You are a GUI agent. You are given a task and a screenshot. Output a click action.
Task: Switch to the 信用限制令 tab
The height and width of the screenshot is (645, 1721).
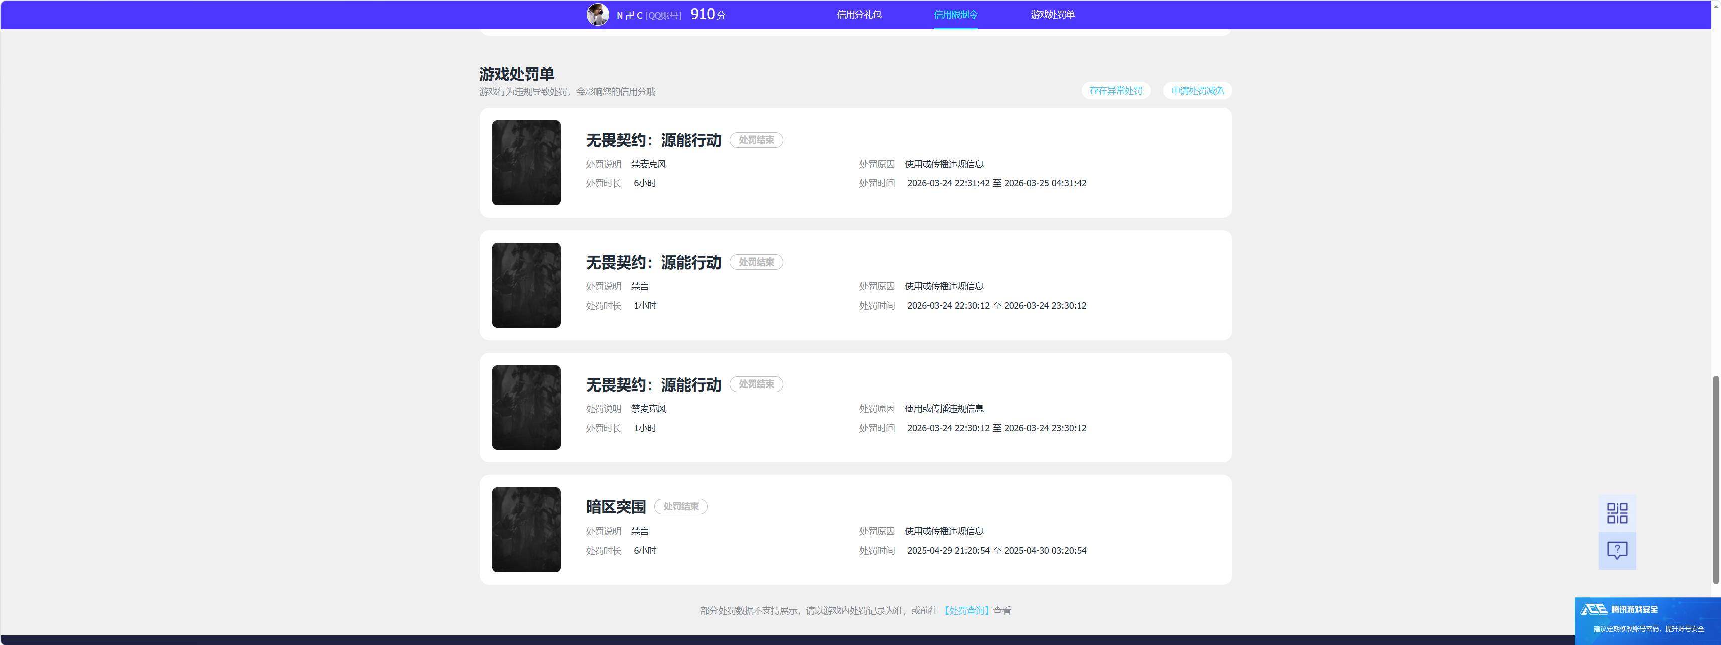click(x=955, y=14)
